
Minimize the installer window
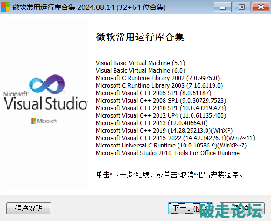[x=222, y=7]
